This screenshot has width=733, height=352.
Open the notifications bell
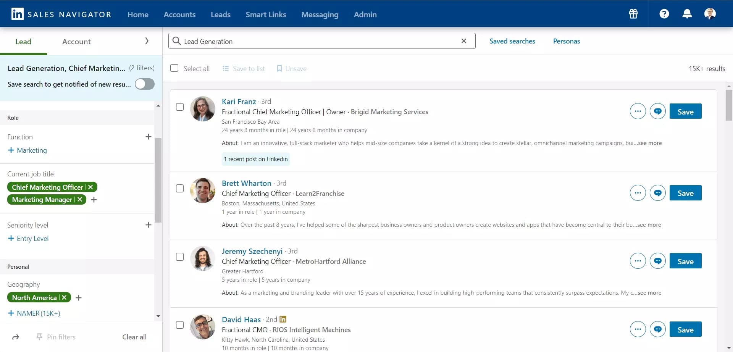click(x=687, y=14)
